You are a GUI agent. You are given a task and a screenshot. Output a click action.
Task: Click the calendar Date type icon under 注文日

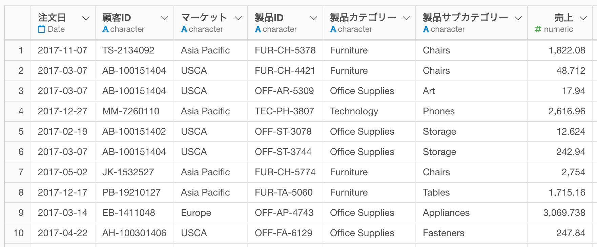(x=41, y=29)
